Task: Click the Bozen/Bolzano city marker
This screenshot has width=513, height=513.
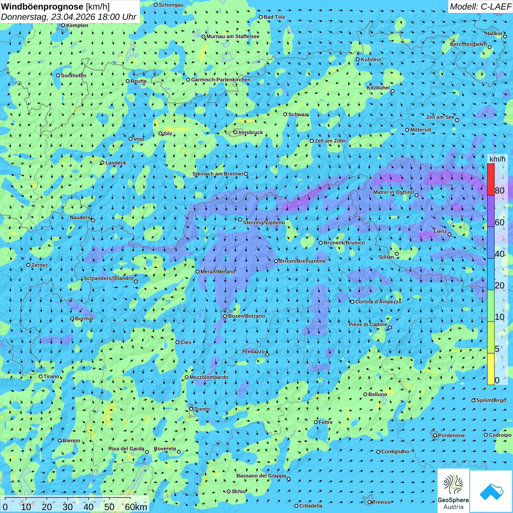Action: tap(225, 316)
